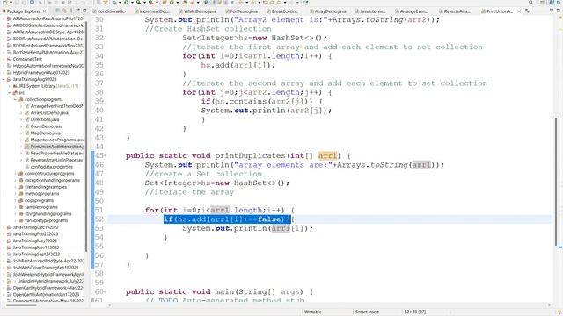Image resolution: width=563 pixels, height=316 pixels.
Task: Select the CompunelTest project
Action: pyautogui.click(x=25, y=59)
